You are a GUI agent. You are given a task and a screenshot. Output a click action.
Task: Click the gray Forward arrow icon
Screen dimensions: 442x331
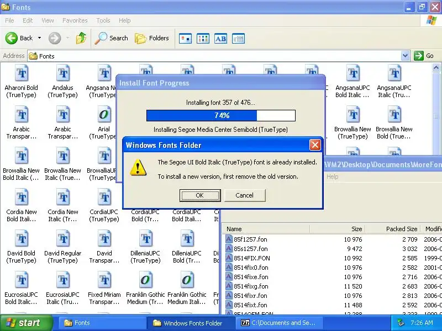click(55, 38)
